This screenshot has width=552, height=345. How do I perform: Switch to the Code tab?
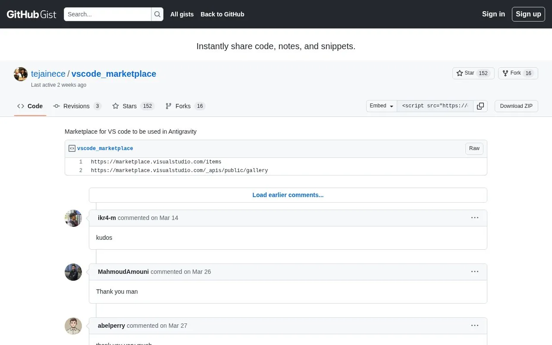click(x=30, y=106)
